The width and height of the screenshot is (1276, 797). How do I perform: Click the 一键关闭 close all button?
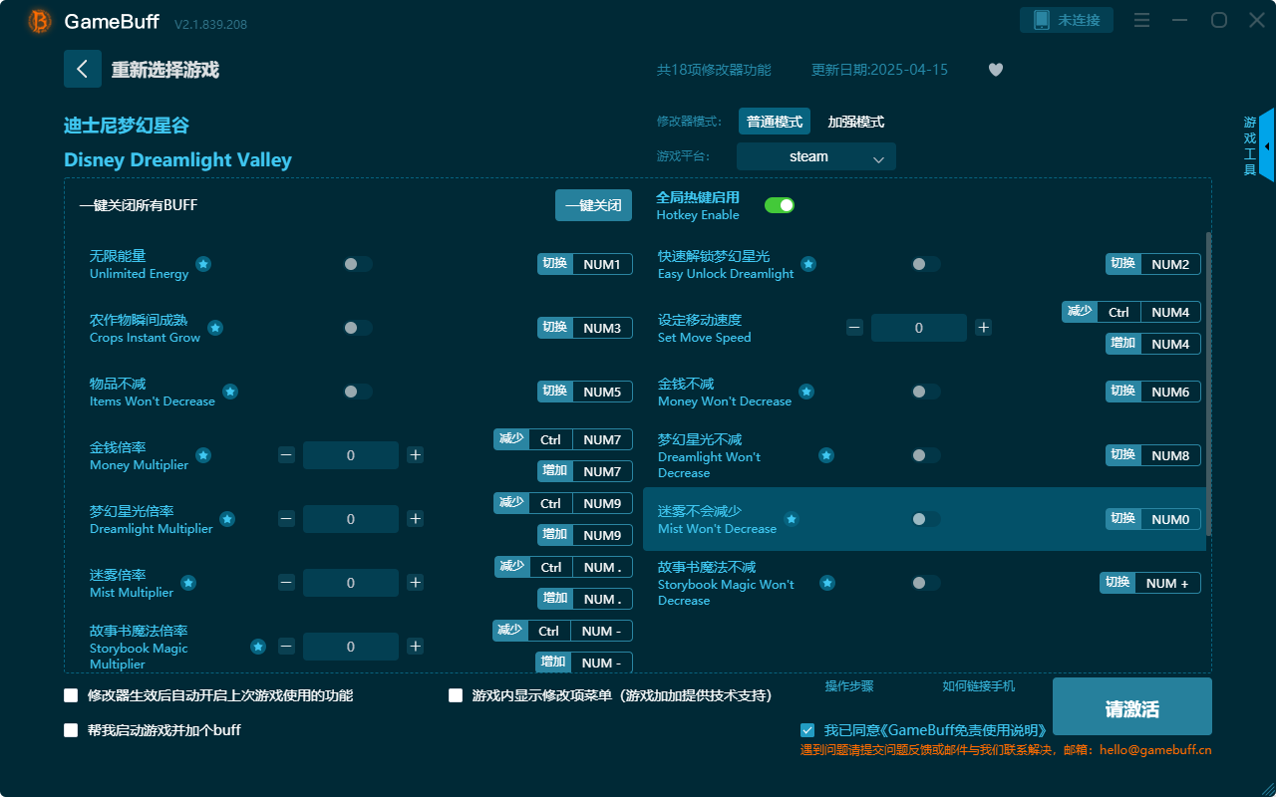593,205
